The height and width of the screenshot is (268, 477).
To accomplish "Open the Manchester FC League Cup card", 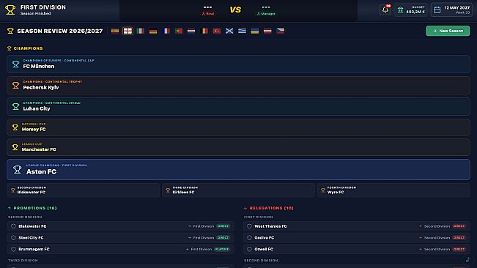I will pos(239,147).
